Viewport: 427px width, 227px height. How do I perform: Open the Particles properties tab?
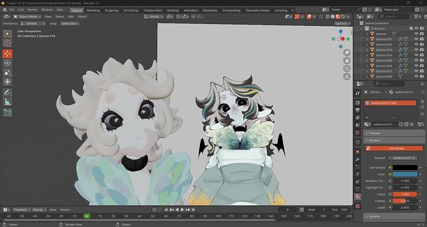358,166
